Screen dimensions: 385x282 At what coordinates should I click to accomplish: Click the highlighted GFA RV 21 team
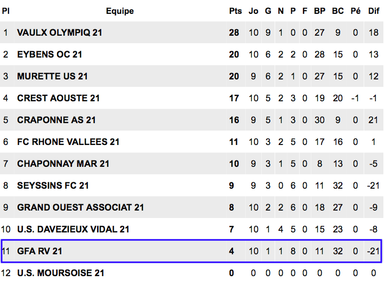(x=39, y=251)
